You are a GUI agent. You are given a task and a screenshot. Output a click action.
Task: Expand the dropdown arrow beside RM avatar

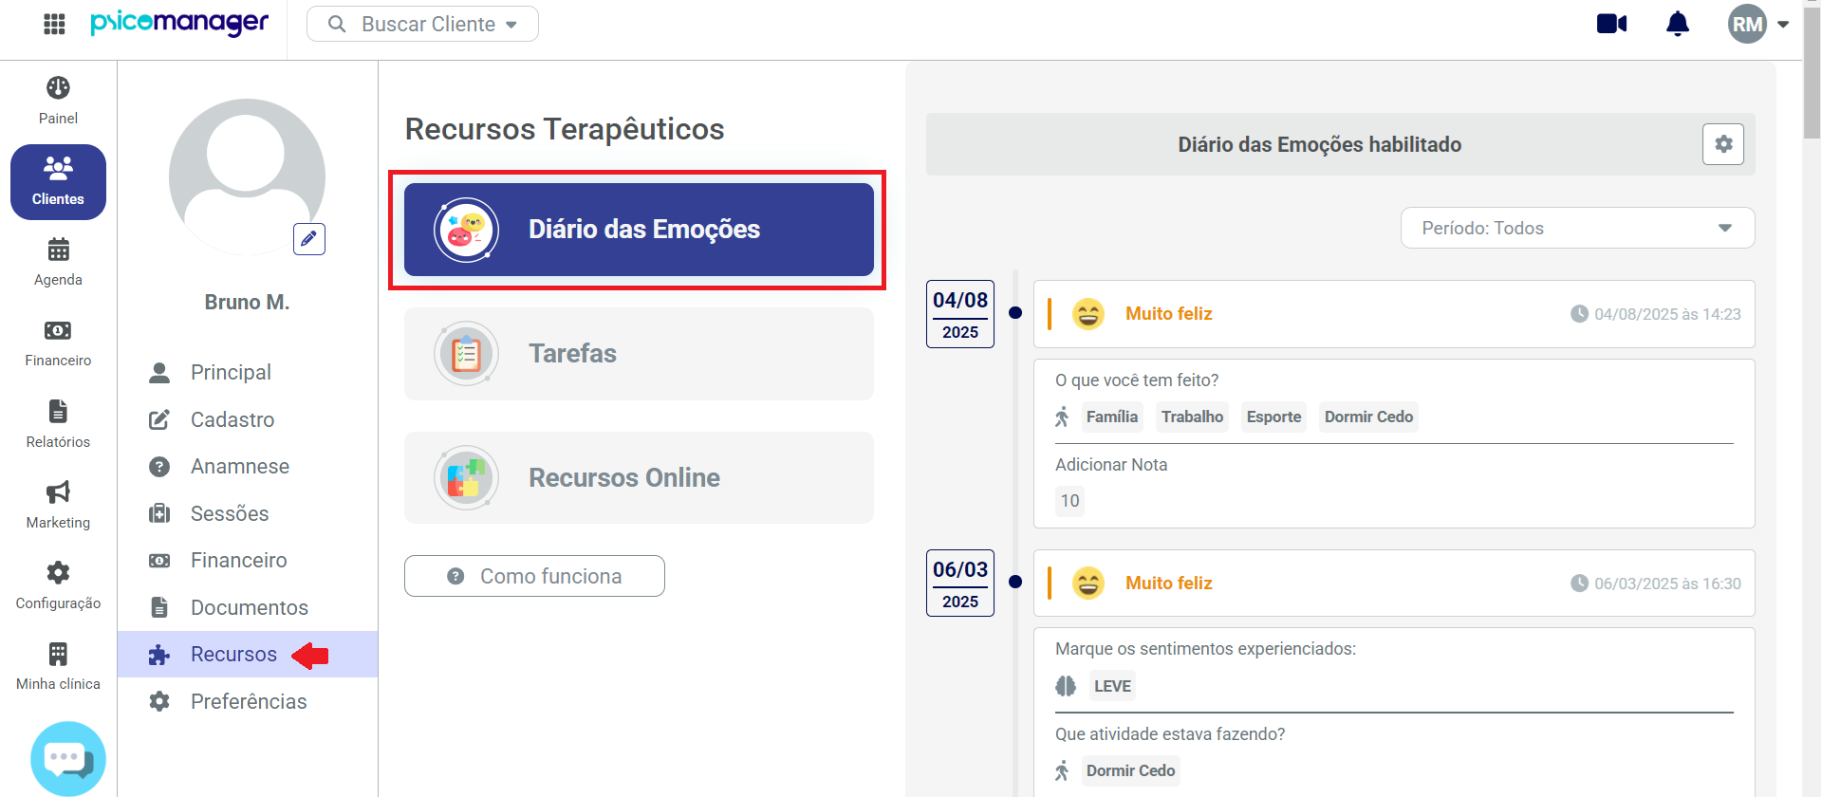click(1783, 25)
